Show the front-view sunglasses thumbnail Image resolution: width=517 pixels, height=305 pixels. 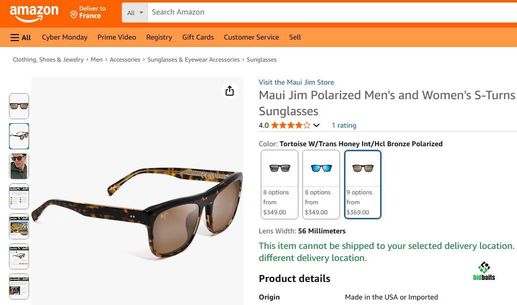pos(19,106)
